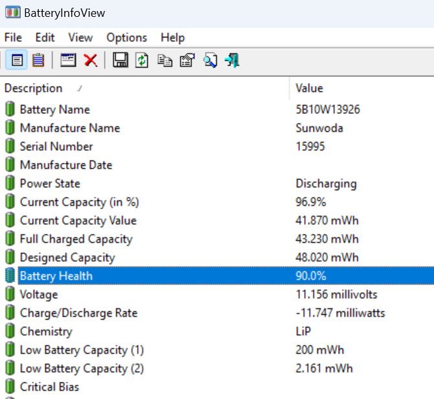Click the window-shaped icon before the red X

[x=68, y=60]
